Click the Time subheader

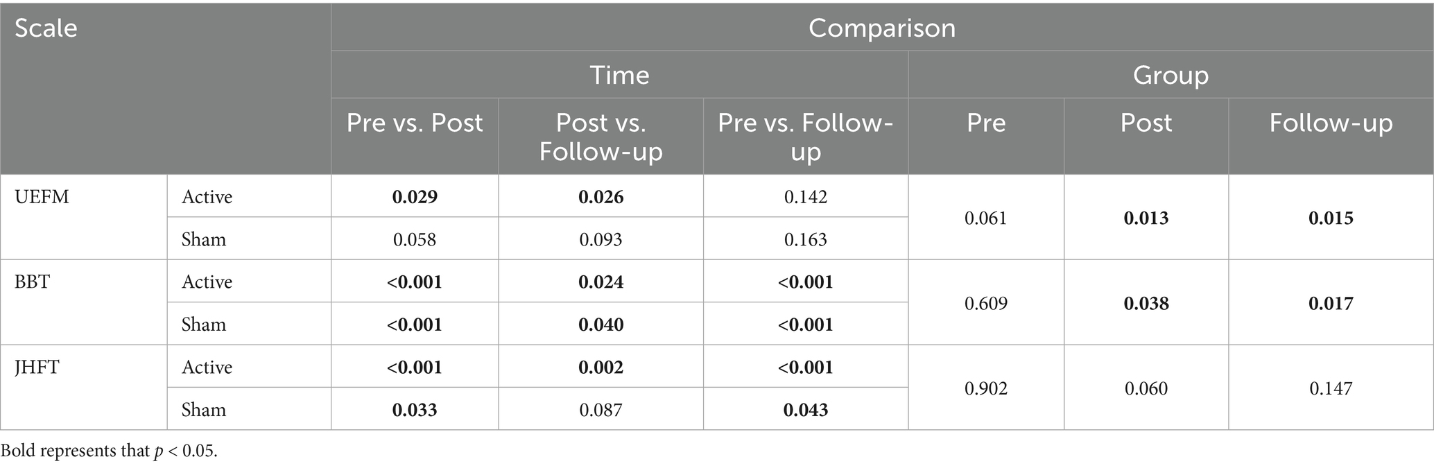click(x=619, y=75)
